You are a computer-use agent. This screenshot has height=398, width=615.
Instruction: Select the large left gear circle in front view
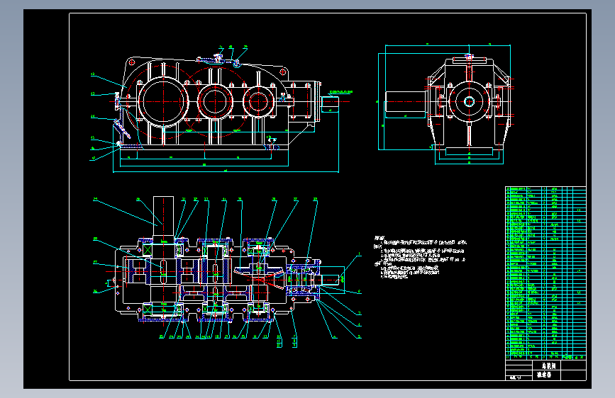click(x=162, y=101)
